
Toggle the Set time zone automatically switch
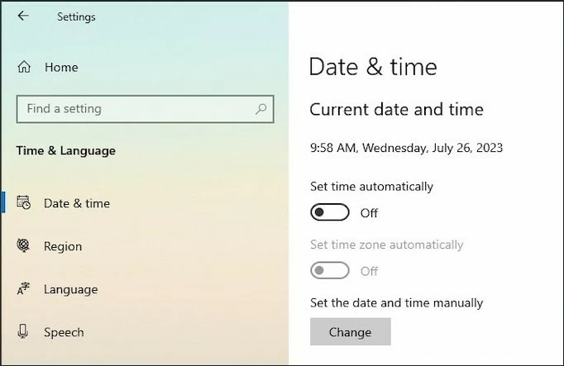tap(329, 271)
